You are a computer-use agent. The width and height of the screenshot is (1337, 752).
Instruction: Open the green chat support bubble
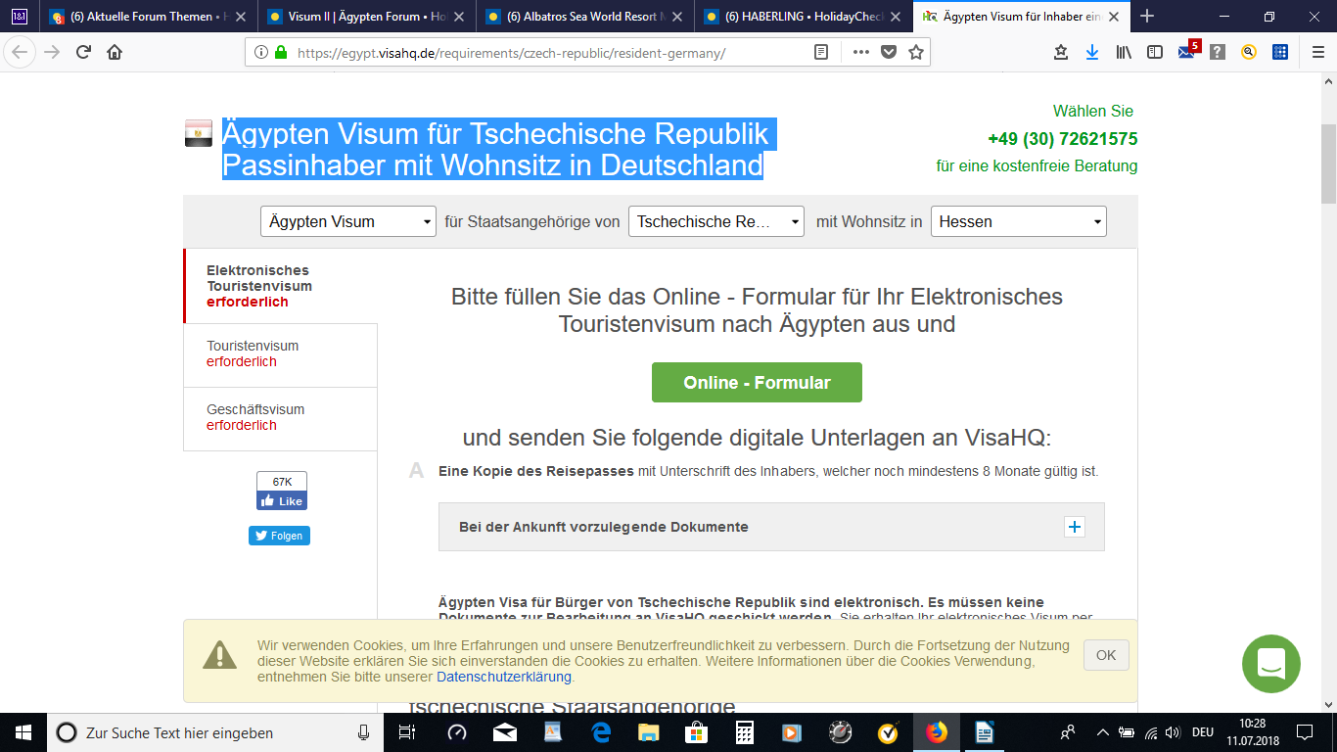coord(1270,664)
